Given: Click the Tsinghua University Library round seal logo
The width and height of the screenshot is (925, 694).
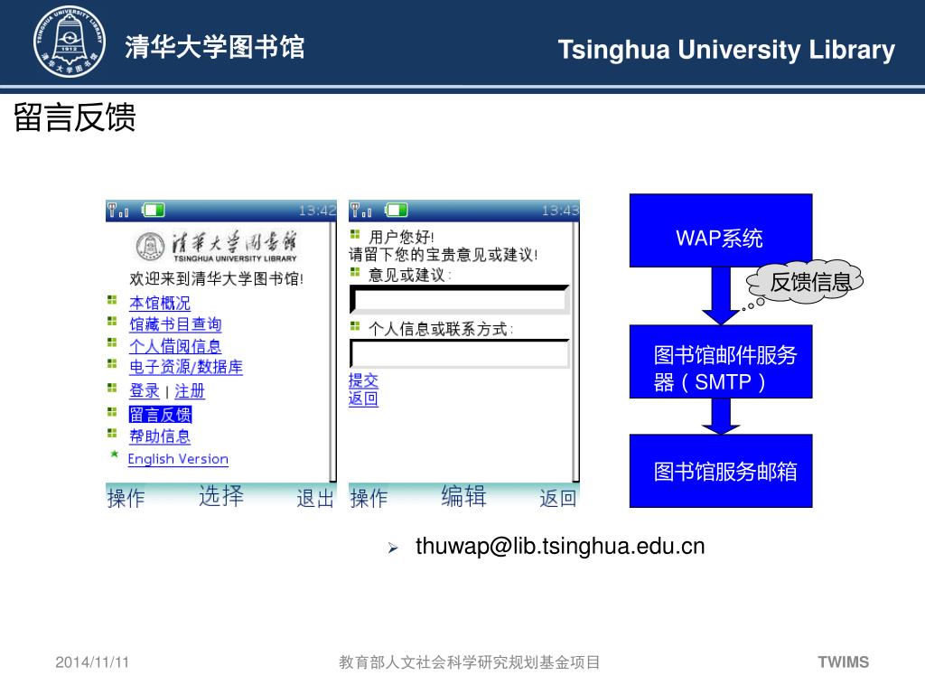Looking at the screenshot, I should 70,42.
